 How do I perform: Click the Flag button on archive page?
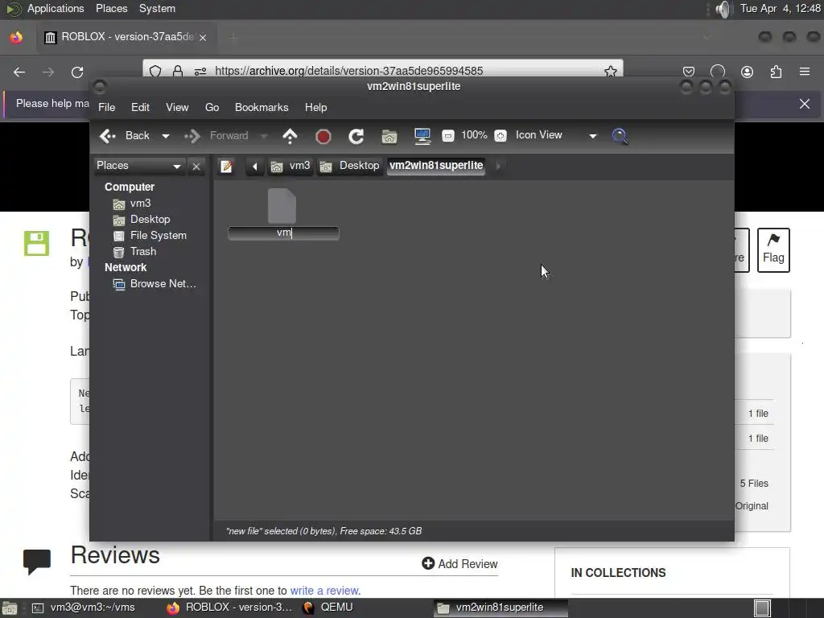[x=773, y=249]
